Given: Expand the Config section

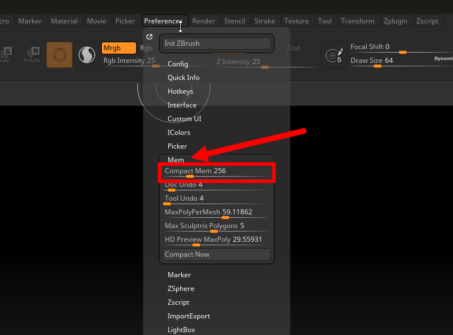Looking at the screenshot, I should (x=178, y=64).
